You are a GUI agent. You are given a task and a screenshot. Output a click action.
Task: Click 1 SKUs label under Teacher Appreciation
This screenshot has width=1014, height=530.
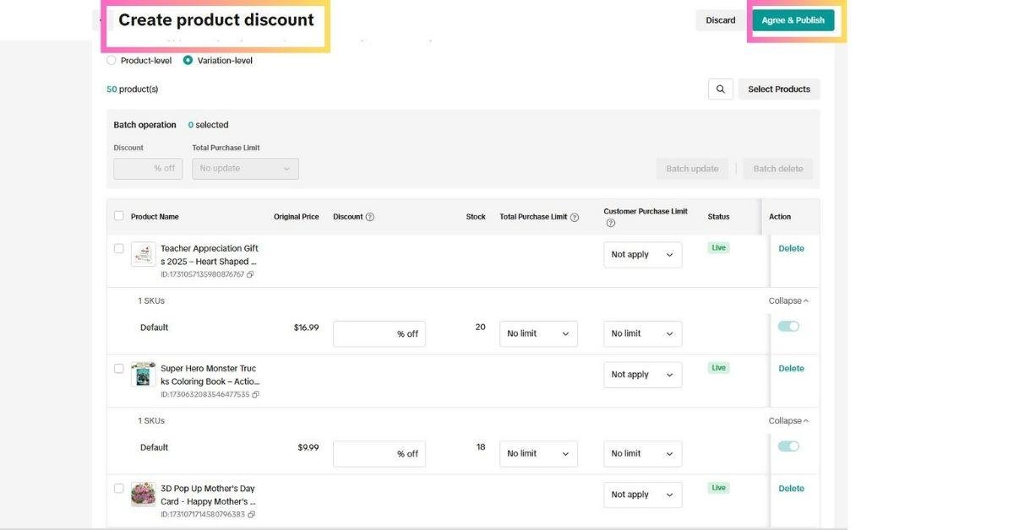(x=151, y=300)
